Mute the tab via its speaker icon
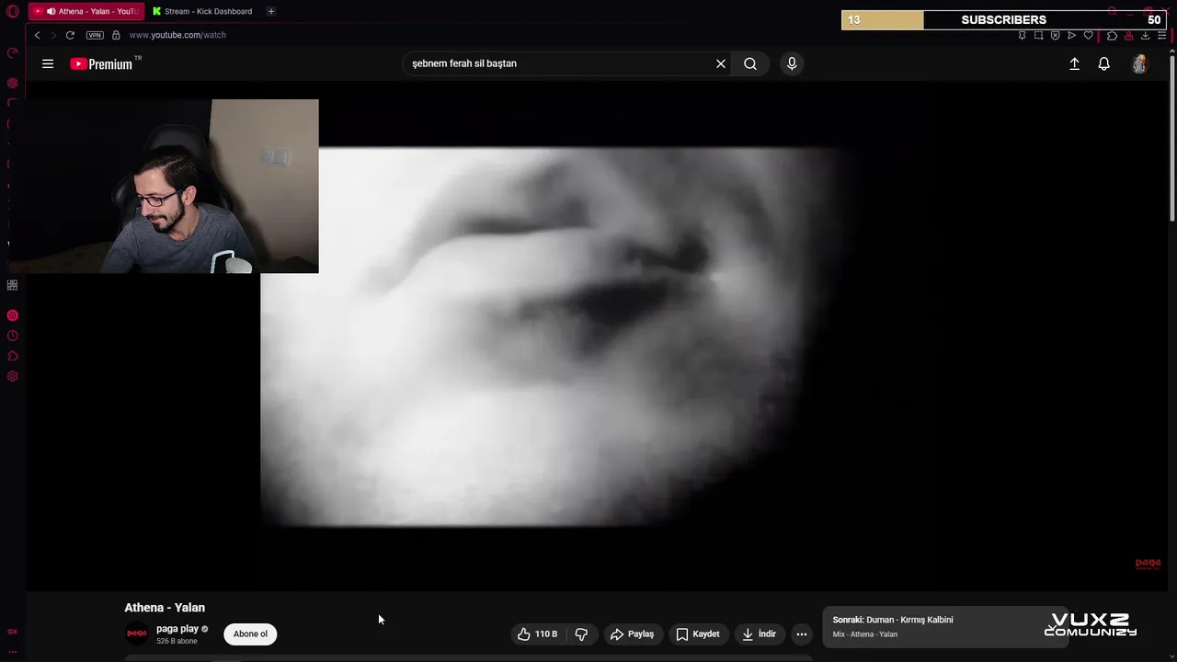 (51, 11)
